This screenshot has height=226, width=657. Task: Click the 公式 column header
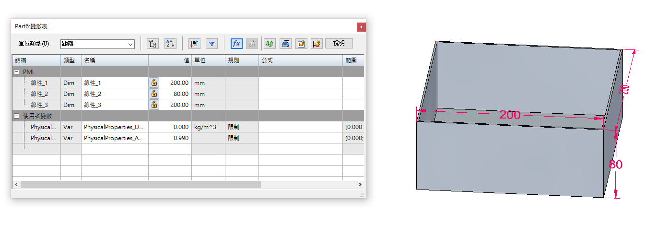[300, 60]
